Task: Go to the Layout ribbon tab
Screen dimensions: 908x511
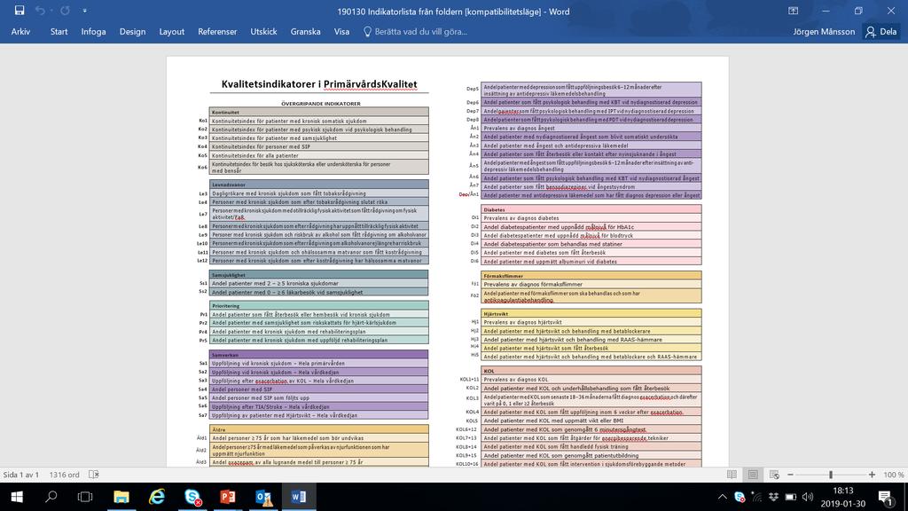Action: click(x=172, y=32)
